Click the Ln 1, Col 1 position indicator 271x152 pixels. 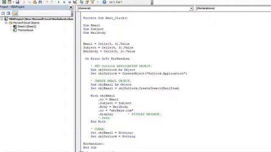tap(116, 2)
